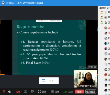Click the red 退出 button

tap(79, 92)
